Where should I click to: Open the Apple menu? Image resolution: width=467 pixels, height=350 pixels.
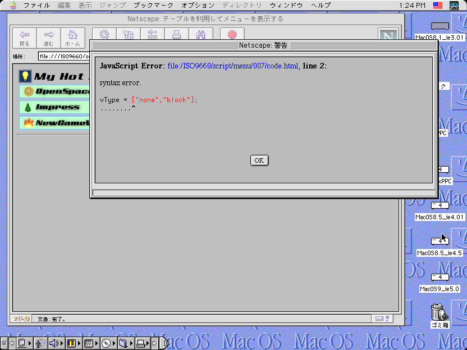coord(12,6)
